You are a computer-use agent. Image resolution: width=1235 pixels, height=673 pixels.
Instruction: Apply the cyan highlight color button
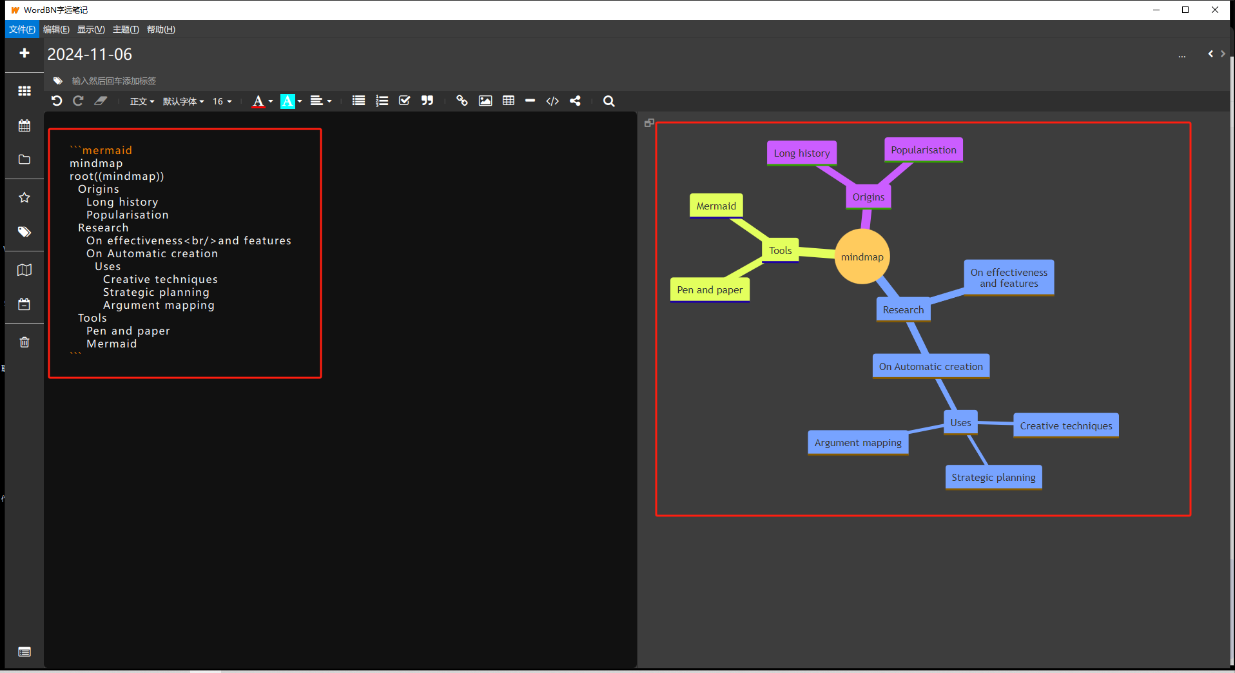click(287, 101)
